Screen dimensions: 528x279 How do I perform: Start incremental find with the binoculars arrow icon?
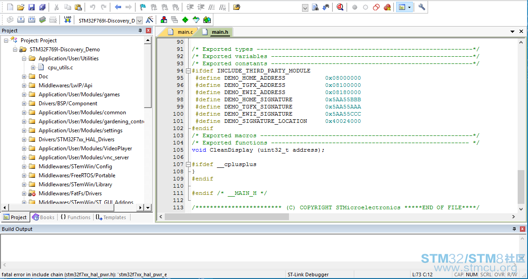point(326,7)
